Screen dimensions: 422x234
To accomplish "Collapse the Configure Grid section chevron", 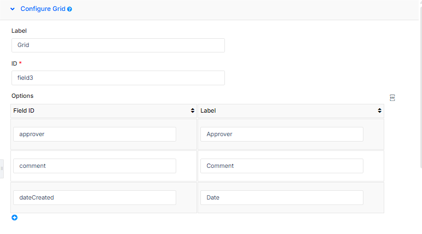I will [x=13, y=9].
